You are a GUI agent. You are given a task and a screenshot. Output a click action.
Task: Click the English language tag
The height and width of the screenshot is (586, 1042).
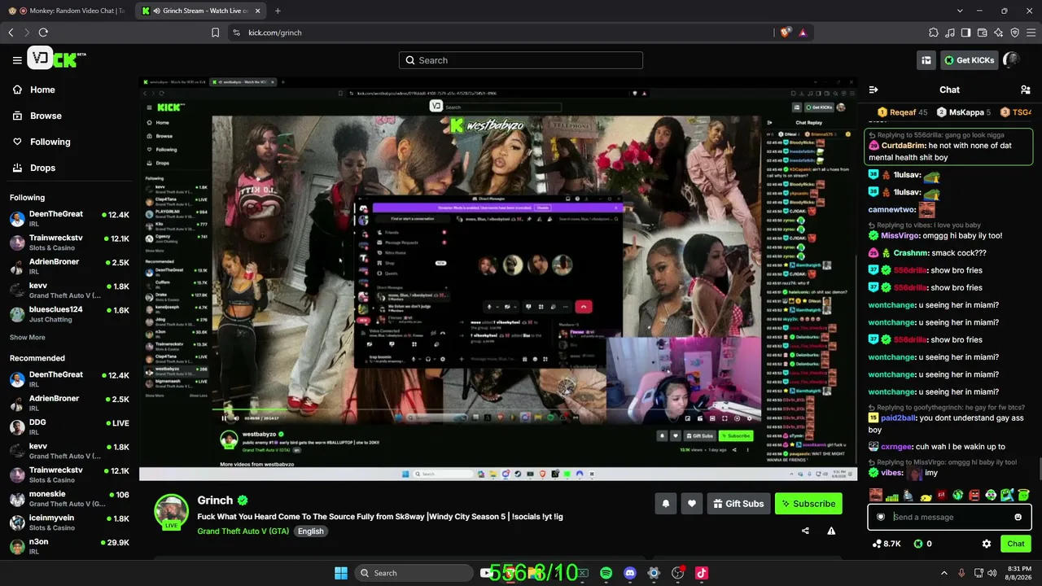[310, 531]
